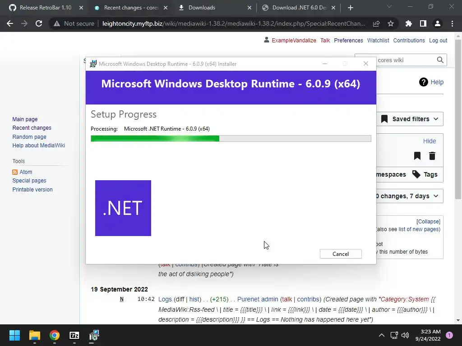Click the Log out link

coord(438,40)
